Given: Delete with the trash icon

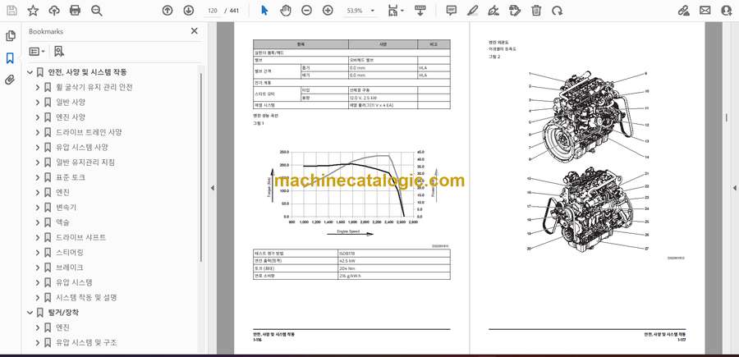Looking at the screenshot, I should coord(536,11).
